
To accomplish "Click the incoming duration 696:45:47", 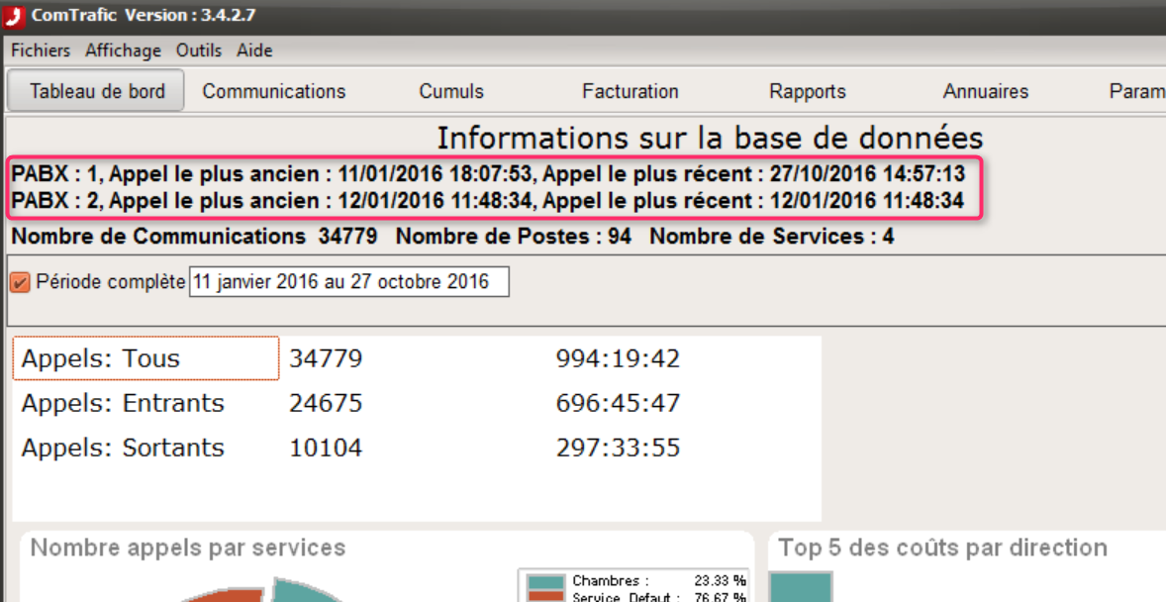I will tap(618, 403).
